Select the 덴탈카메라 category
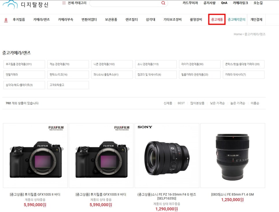 coord(24,75)
